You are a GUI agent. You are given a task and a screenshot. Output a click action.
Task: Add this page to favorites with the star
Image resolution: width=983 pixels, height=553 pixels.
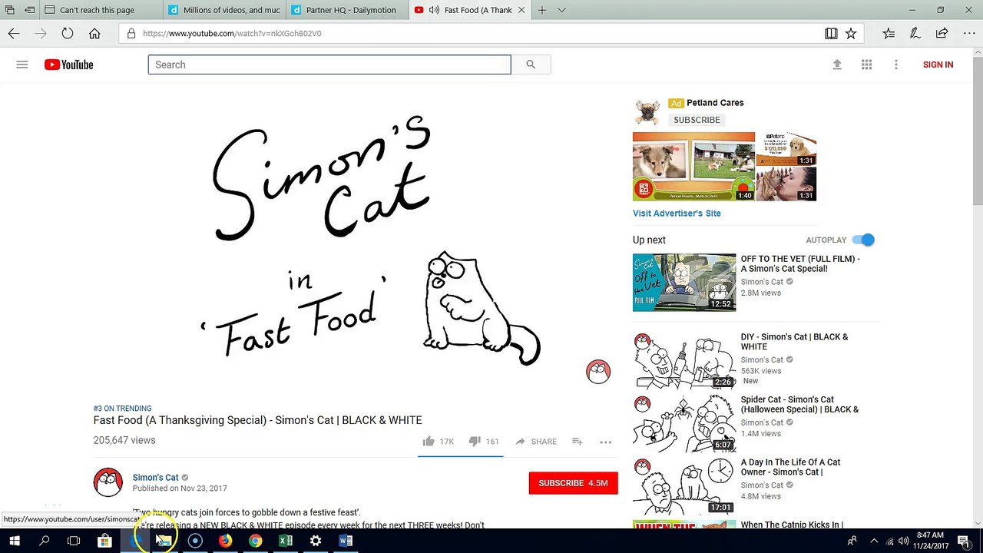[851, 33]
